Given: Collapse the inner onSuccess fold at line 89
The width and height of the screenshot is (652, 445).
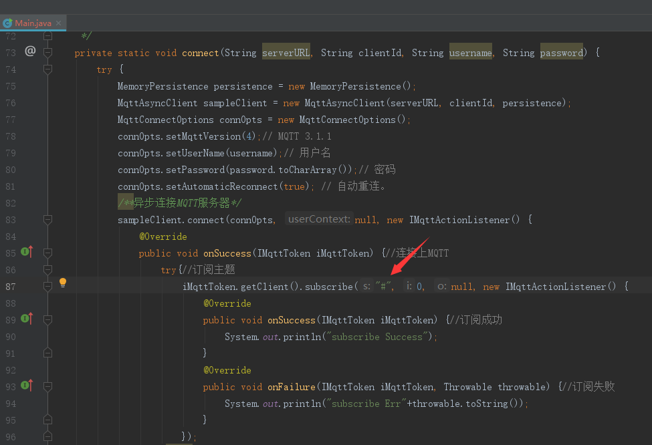Looking at the screenshot, I should click(x=48, y=320).
